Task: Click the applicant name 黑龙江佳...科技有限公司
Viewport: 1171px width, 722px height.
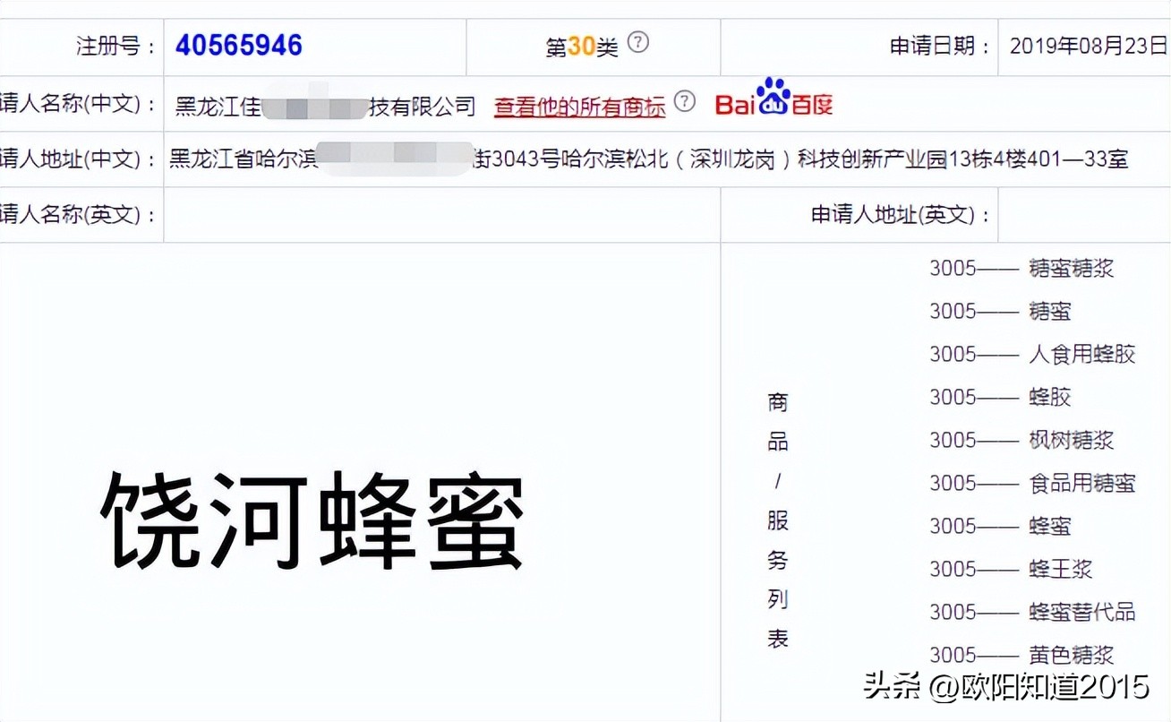Action: click(x=322, y=104)
